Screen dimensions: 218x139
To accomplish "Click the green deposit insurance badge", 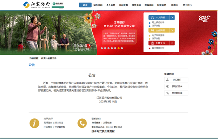I will (58, 5).
